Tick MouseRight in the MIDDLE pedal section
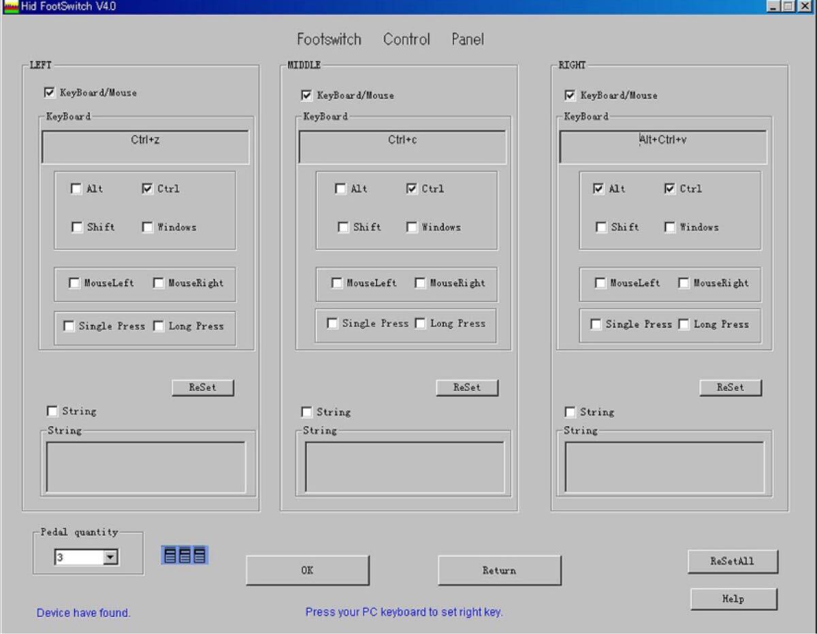The image size is (817, 634). (420, 283)
